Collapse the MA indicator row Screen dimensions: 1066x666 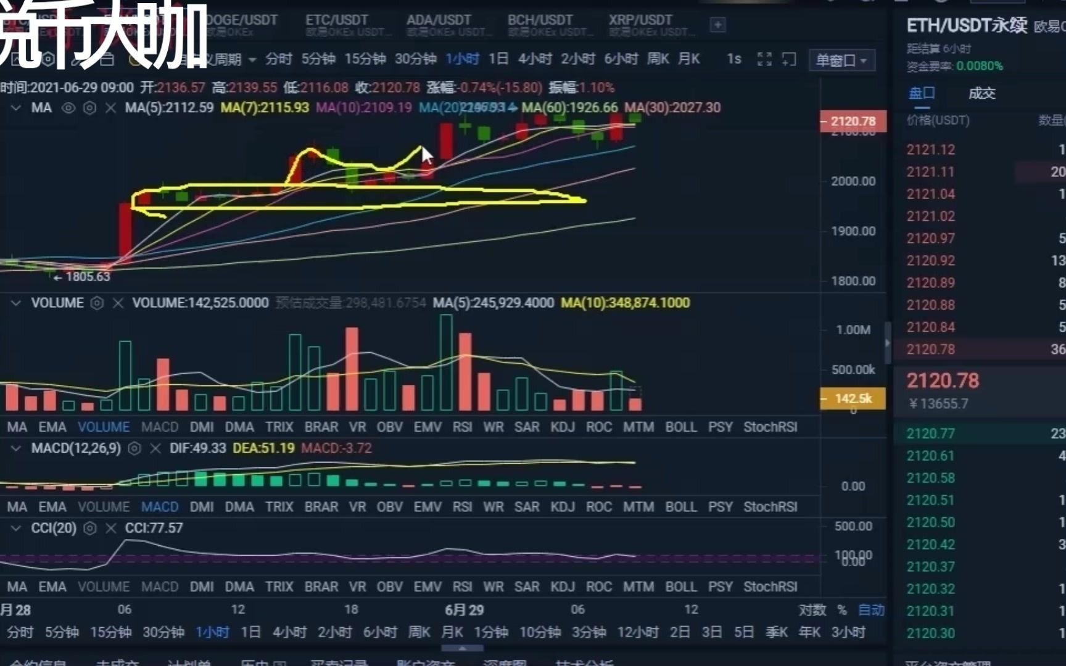16,108
